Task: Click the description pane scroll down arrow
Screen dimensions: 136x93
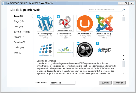Action: click(x=124, y=73)
